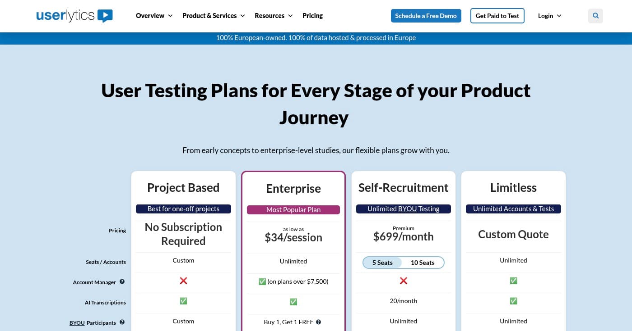This screenshot has height=331, width=632.
Task: Select Pricing in the navigation bar
Action: pos(312,15)
